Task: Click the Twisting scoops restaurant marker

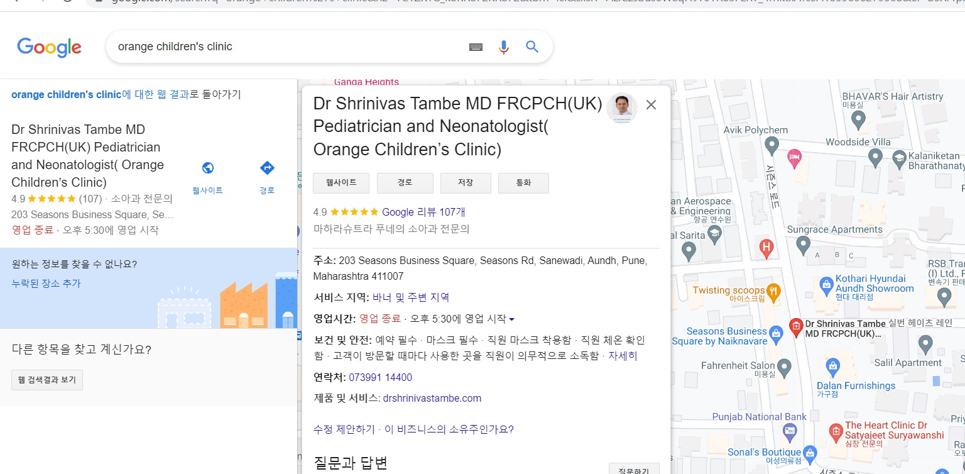Action: tap(774, 291)
